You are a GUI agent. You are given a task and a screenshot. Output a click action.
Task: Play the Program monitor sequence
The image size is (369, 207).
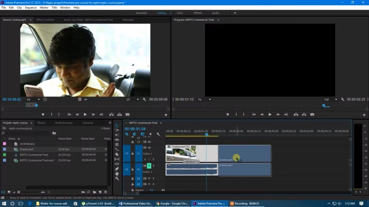point(270,115)
